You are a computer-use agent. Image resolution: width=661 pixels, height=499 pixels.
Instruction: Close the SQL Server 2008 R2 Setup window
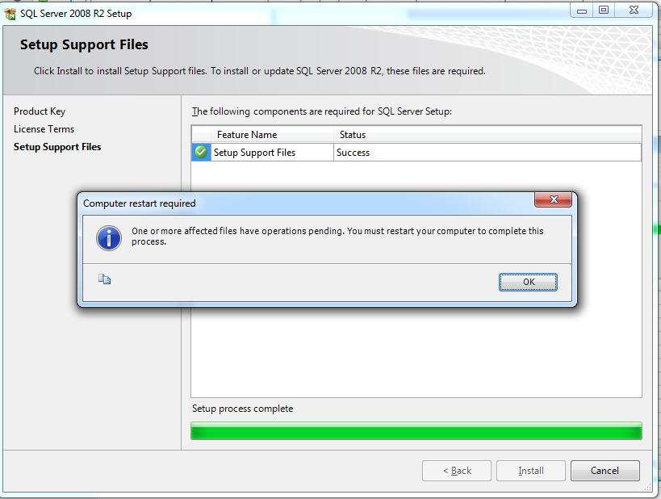tap(634, 10)
